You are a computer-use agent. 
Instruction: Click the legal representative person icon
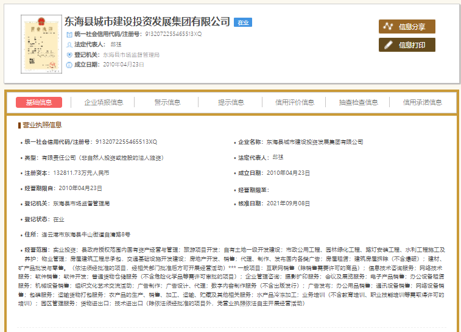pyautogui.click(x=69, y=44)
